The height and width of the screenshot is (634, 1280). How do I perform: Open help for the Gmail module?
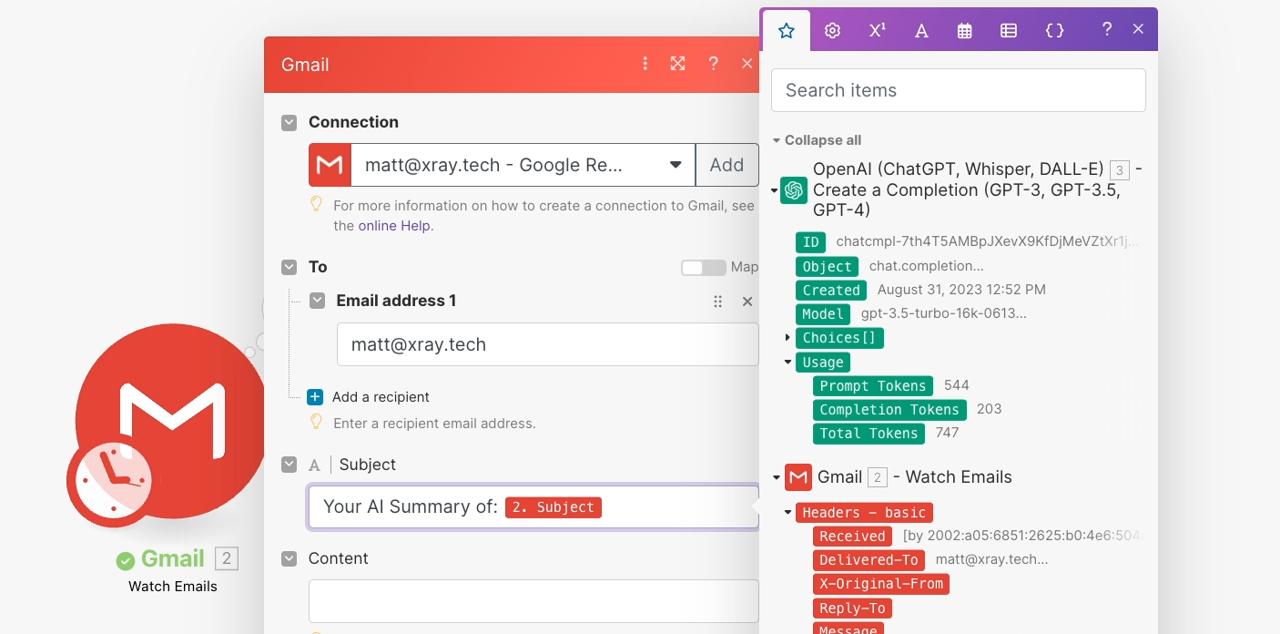(x=713, y=64)
